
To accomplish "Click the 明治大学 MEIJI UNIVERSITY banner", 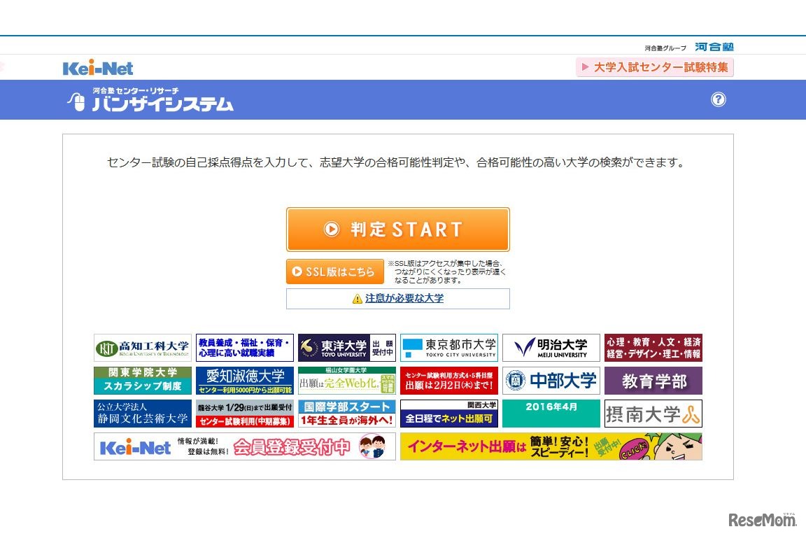I will pos(551,346).
